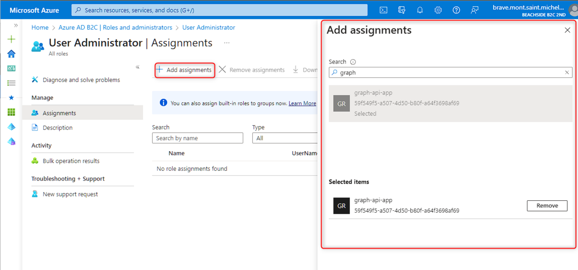Open Cloud Shell from the top bar
Image resolution: width=578 pixels, height=270 pixels.
(x=383, y=10)
